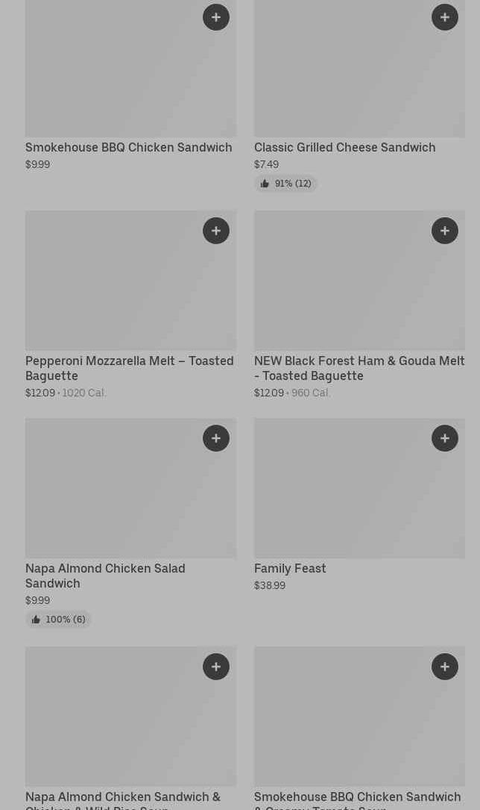Add Smokehouse BBQ Chicken Sandwich to cart
The width and height of the screenshot is (480, 810).
pos(216,17)
